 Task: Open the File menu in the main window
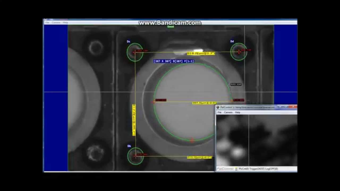[x=47, y=23]
